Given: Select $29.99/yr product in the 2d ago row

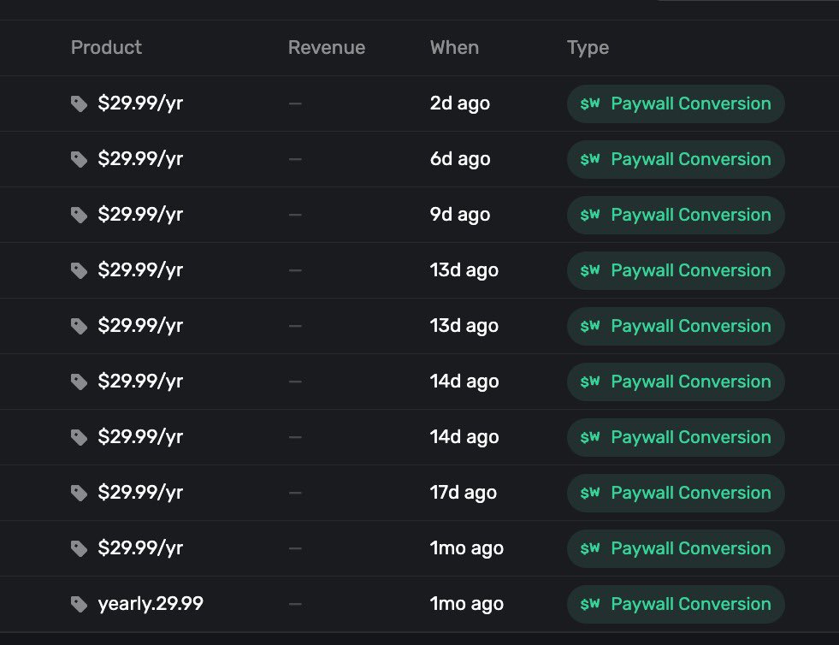Looking at the screenshot, I should click(x=140, y=104).
